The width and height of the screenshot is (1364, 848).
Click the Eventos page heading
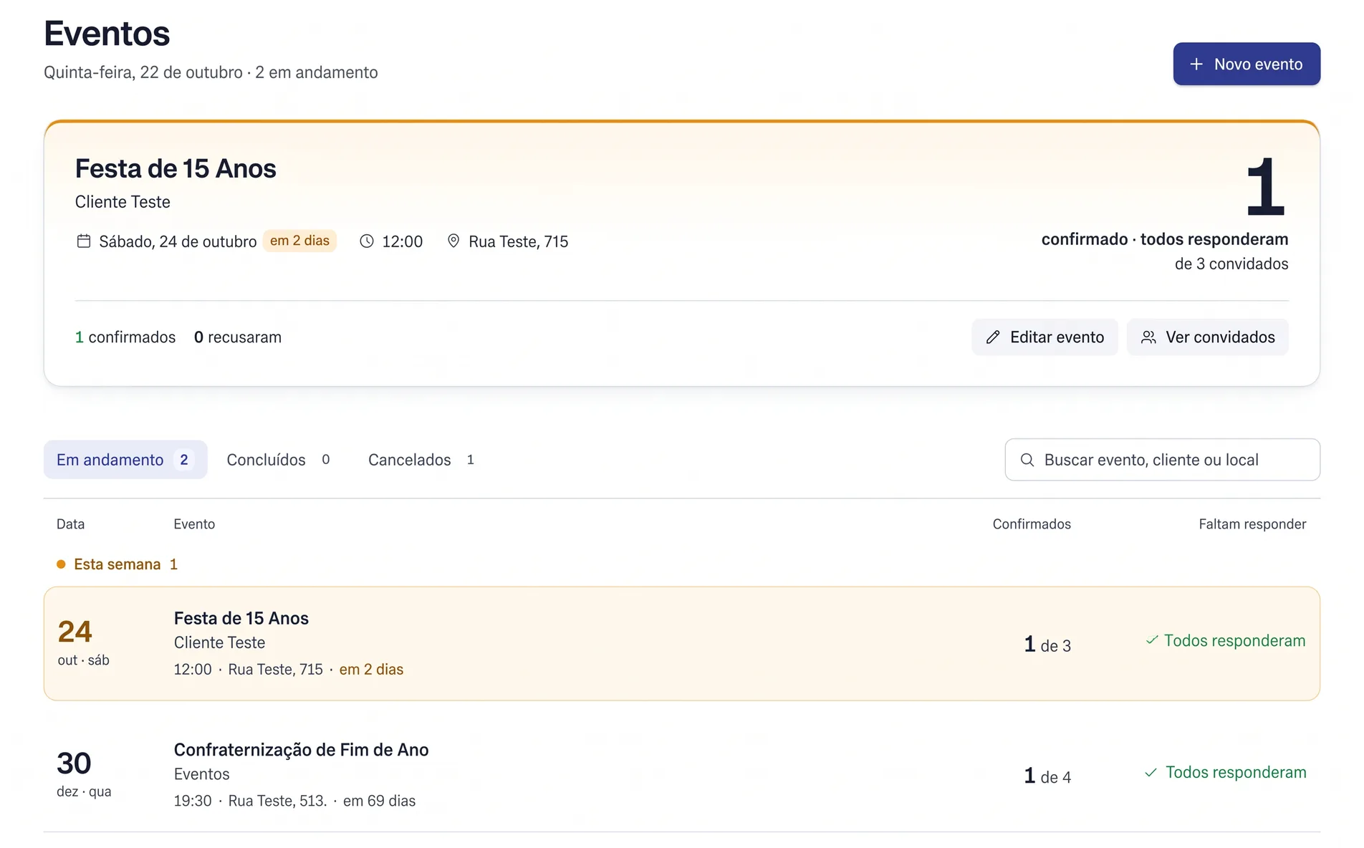(107, 34)
